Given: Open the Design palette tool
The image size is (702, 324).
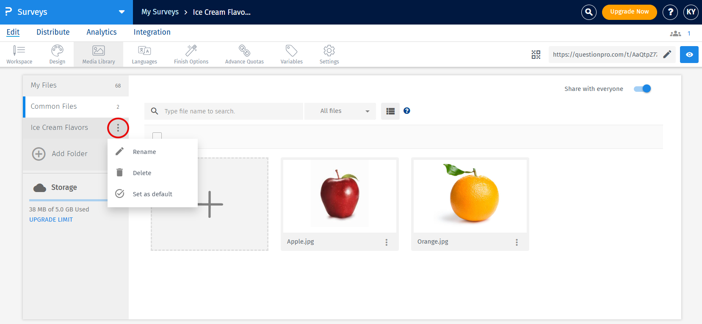Looking at the screenshot, I should point(57,55).
